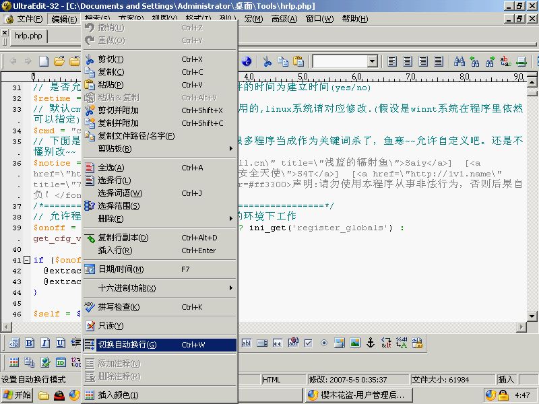Open the Help (帮助) menu
The width and height of the screenshot is (539, 404).
pyautogui.click(x=354, y=19)
